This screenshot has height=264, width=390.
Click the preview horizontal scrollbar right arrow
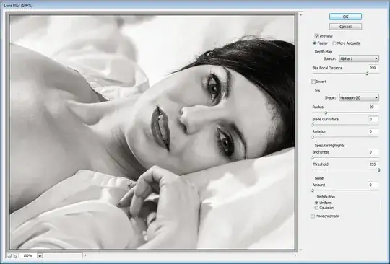pyautogui.click(x=295, y=255)
